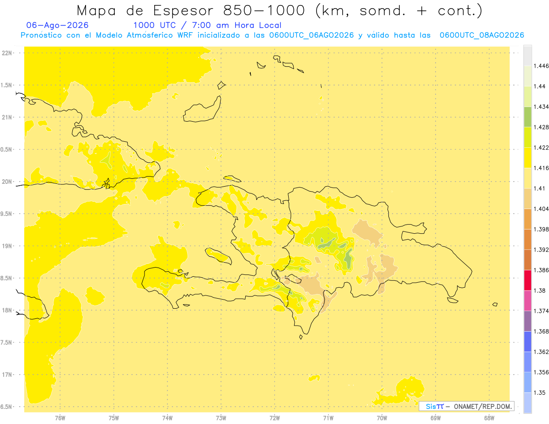Select the date label "06-Ago-2026"
The width and height of the screenshot is (549, 424).
coord(58,25)
